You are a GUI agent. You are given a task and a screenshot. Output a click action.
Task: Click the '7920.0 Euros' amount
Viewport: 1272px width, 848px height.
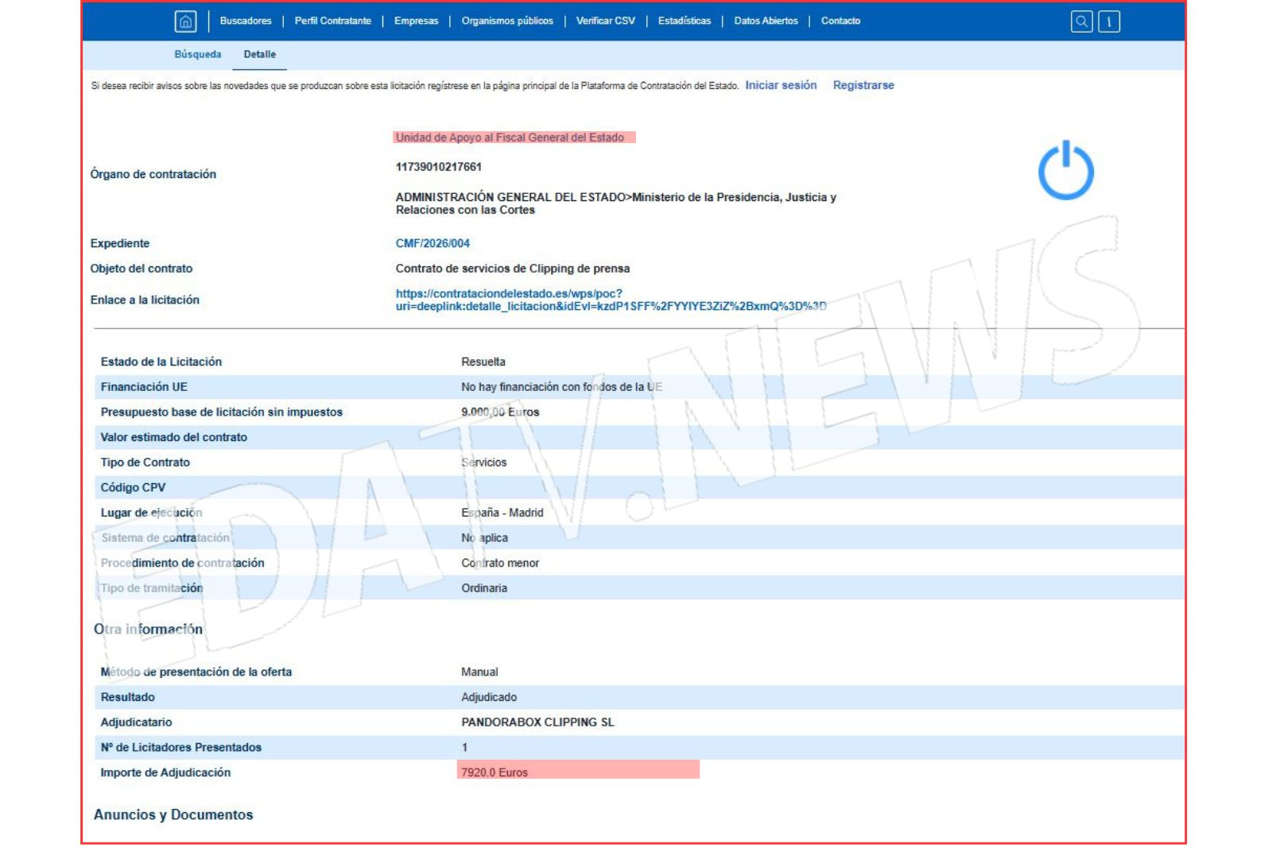pos(494,772)
